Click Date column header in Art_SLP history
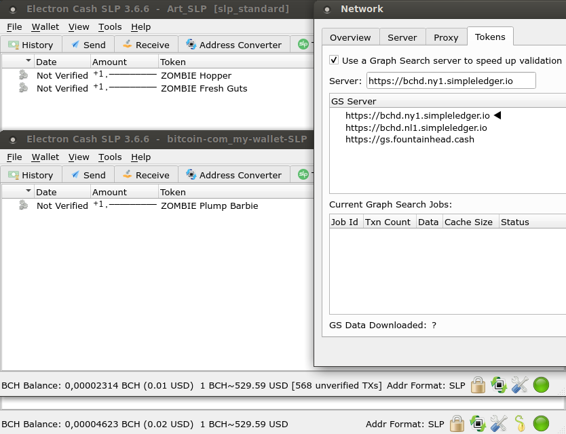566x434 pixels. tap(62, 61)
